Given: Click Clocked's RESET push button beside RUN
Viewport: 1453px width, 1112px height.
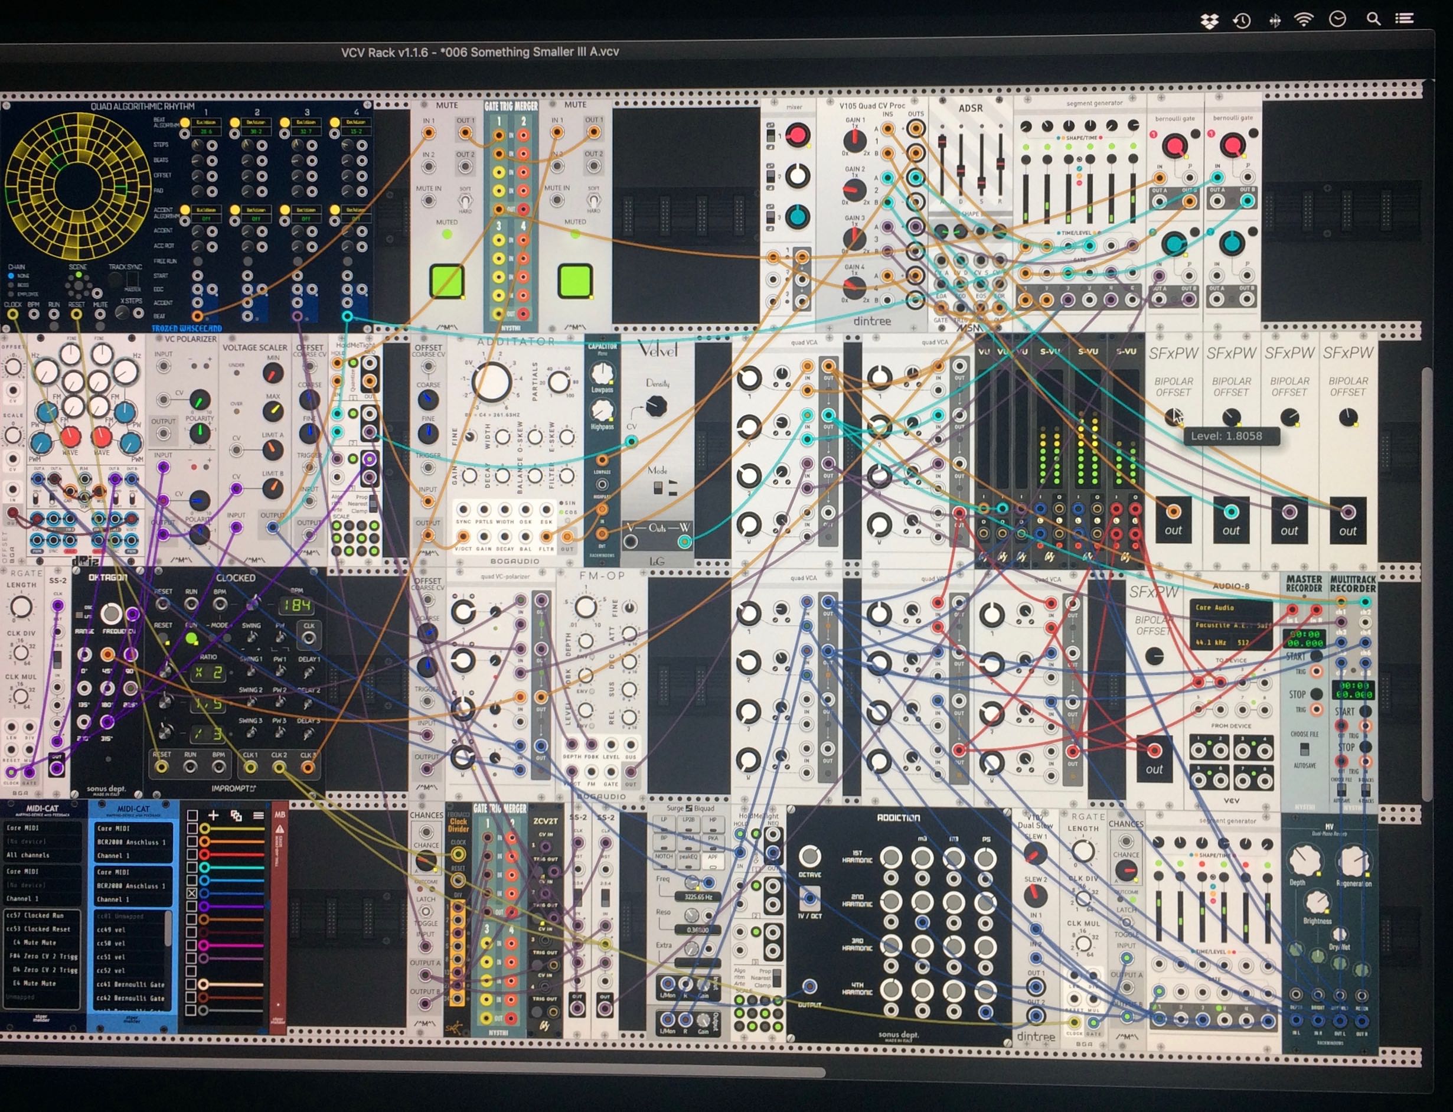Looking at the screenshot, I should pyautogui.click(x=163, y=639).
